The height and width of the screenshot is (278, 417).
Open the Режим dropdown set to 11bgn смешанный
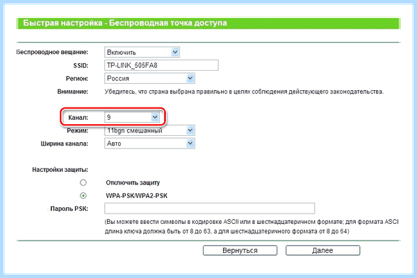coord(149,130)
